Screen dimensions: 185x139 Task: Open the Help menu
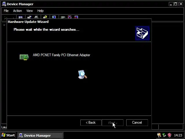[40, 11]
